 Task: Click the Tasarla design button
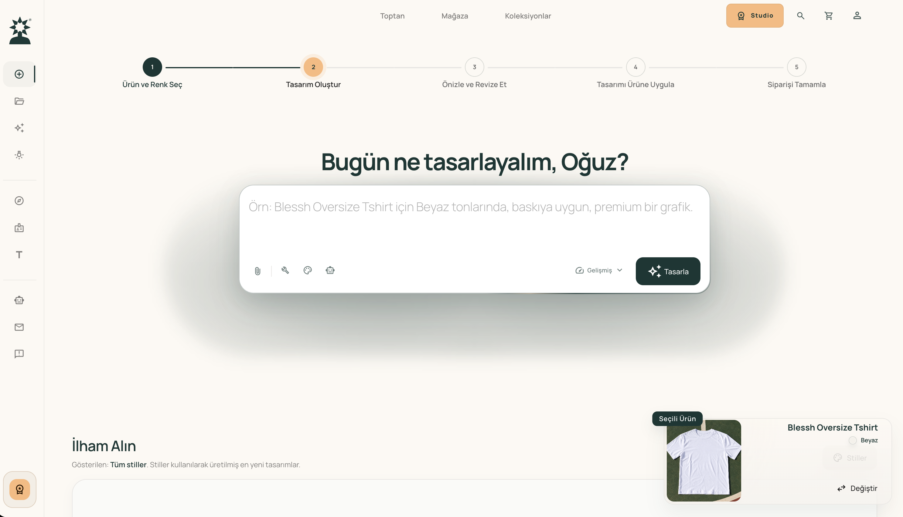(x=668, y=271)
